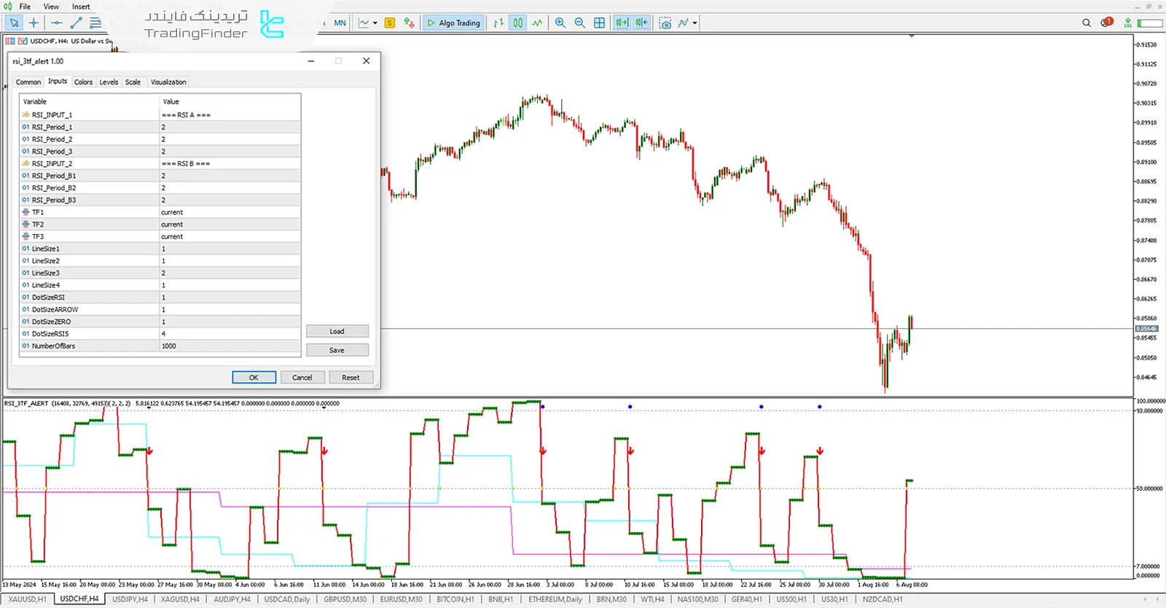Take a chart screenshot with camera icon
1166x608 pixels.
(665, 23)
